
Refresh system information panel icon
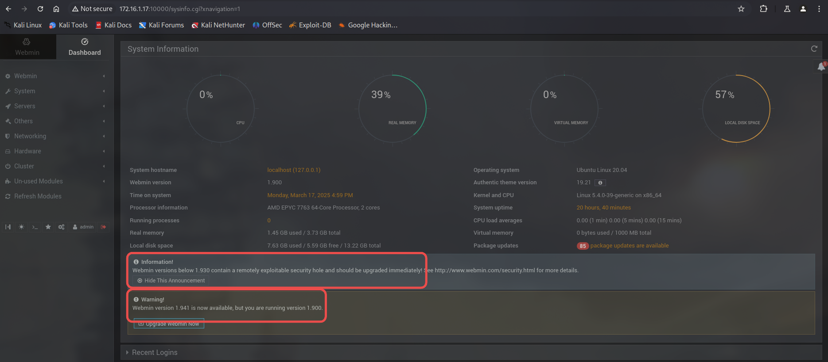pyautogui.click(x=814, y=49)
